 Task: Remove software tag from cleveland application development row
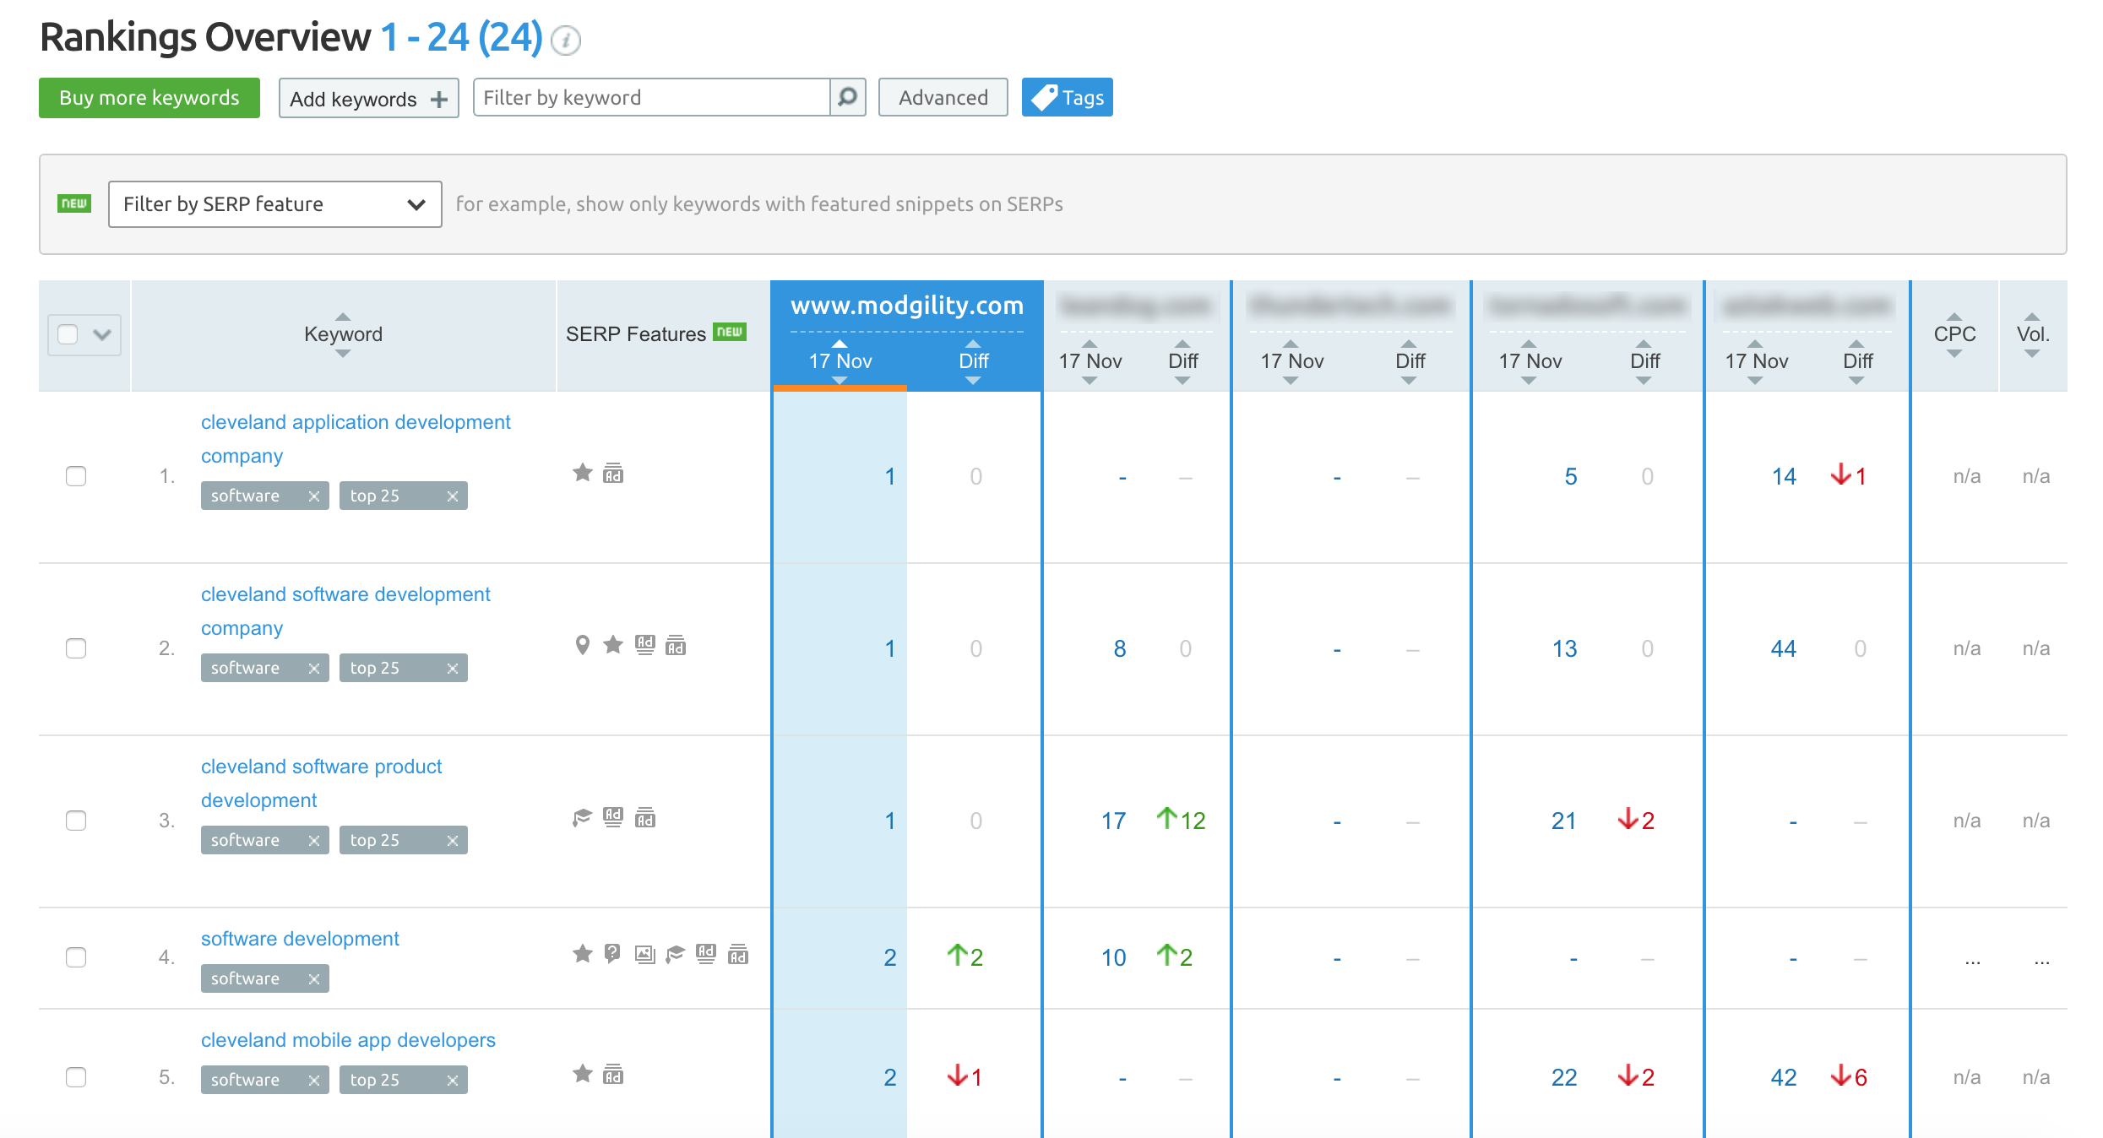click(x=314, y=496)
